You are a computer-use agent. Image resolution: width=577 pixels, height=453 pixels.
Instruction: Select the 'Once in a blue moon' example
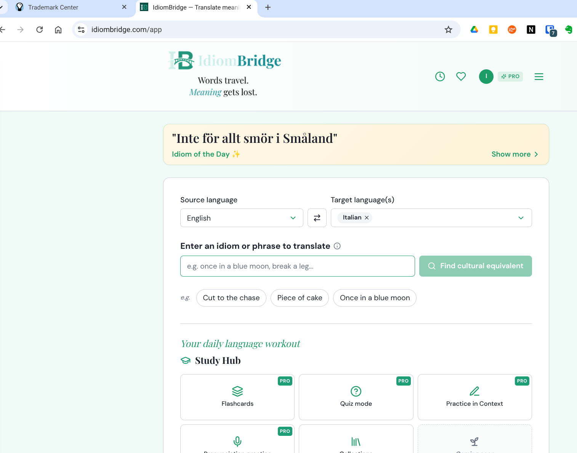(x=375, y=298)
